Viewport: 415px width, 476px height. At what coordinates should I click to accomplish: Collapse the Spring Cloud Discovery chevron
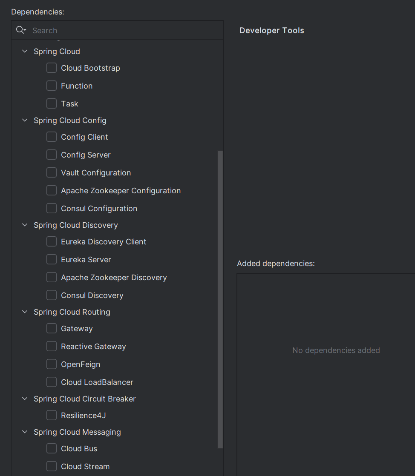pos(25,225)
